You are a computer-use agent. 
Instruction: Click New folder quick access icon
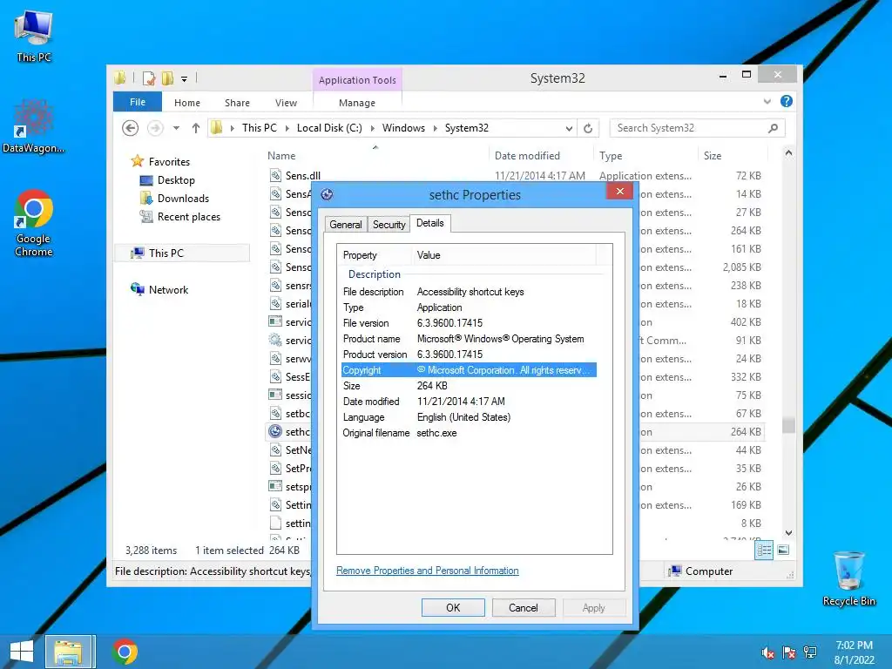point(167,78)
